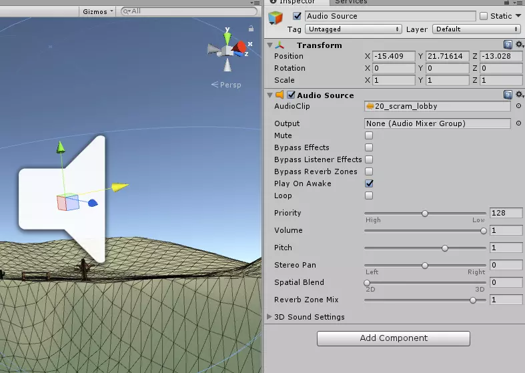Click the green move handle arrow

61,147
